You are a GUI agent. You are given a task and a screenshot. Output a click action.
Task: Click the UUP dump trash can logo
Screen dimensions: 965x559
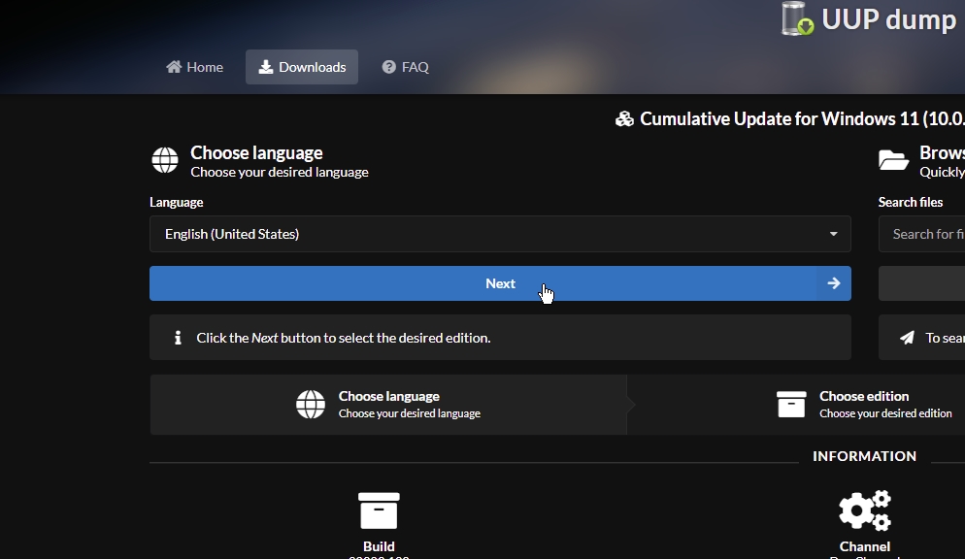(798, 18)
